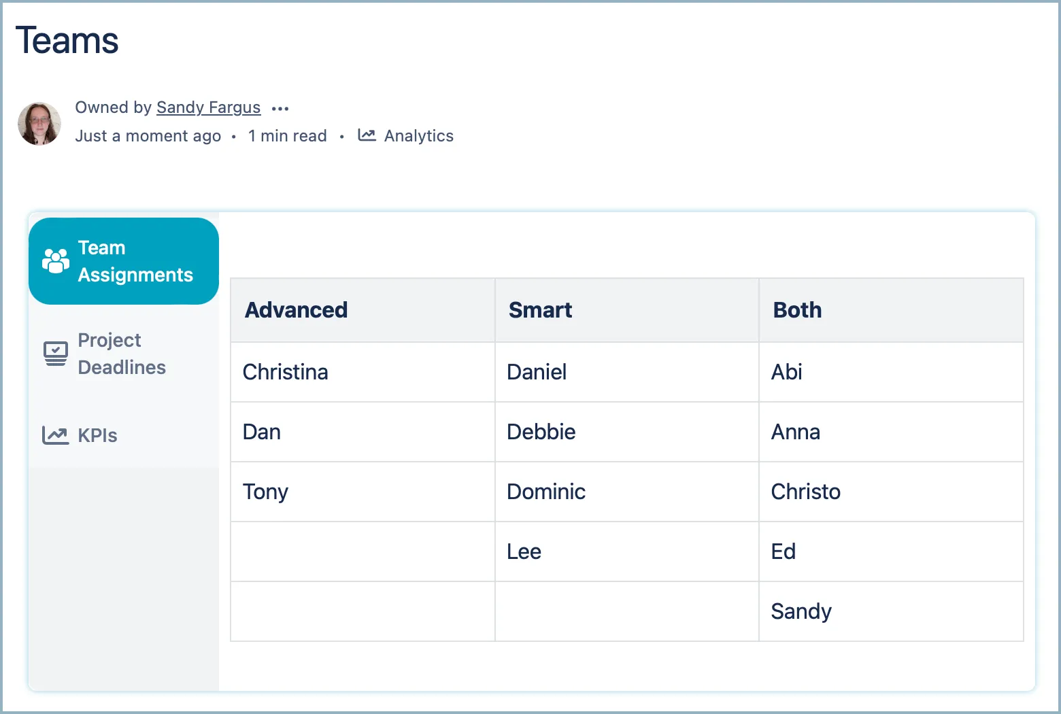The image size is (1061, 714).
Task: Click the Analytics chart icon
Action: pos(367,135)
